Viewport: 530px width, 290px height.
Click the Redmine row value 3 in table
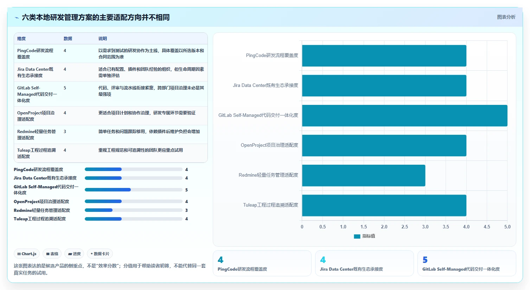tap(65, 132)
